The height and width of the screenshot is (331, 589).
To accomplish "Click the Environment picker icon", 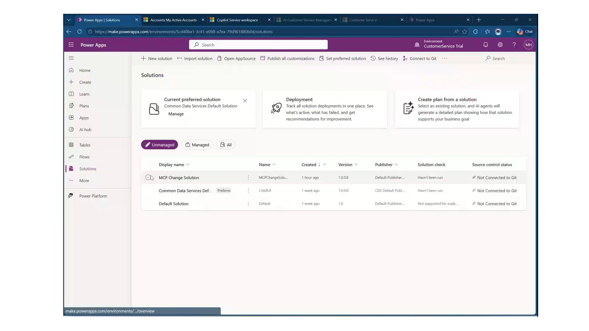I will [x=417, y=45].
